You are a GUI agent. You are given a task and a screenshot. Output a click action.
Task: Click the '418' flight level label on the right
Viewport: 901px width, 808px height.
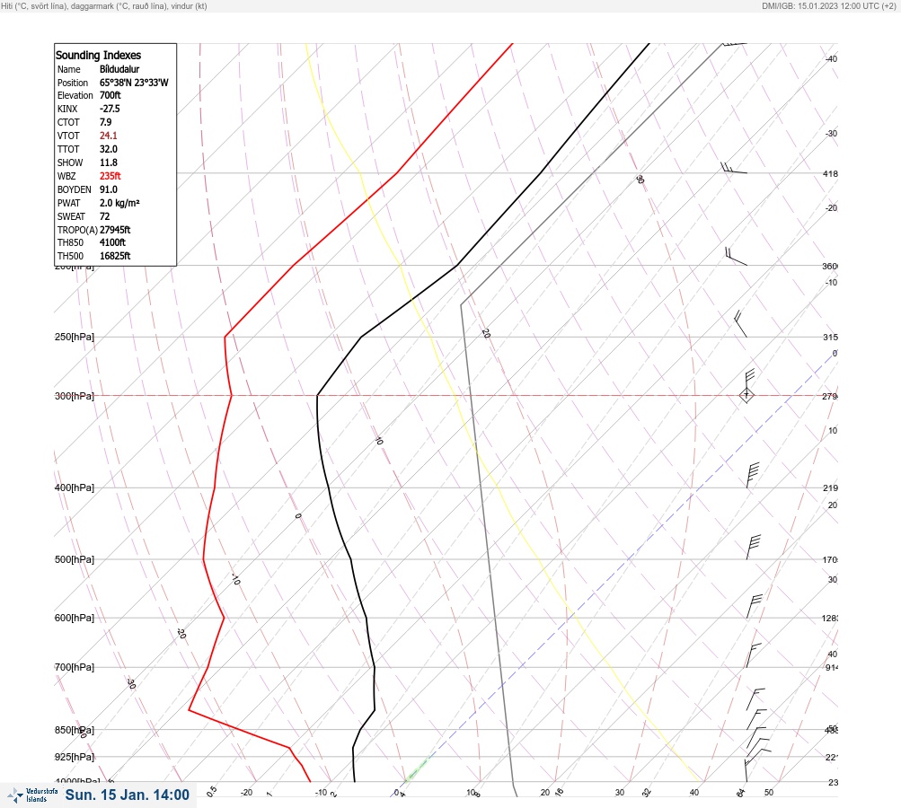pyautogui.click(x=830, y=173)
